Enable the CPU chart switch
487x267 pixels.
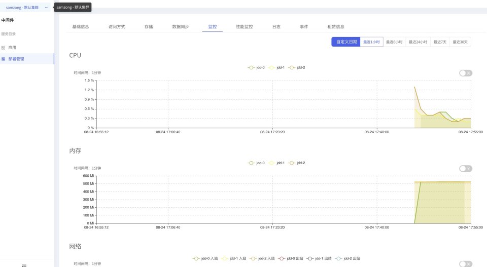466,73
